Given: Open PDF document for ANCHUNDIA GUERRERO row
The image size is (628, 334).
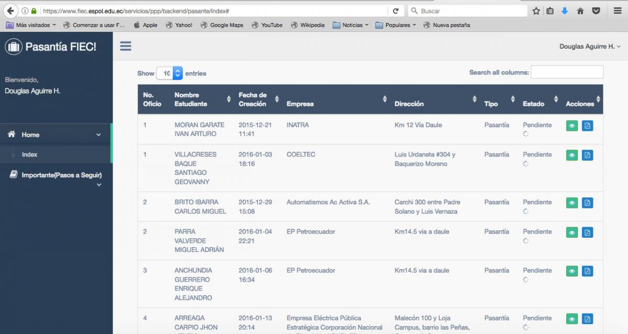Looking at the screenshot, I should coord(587,271).
